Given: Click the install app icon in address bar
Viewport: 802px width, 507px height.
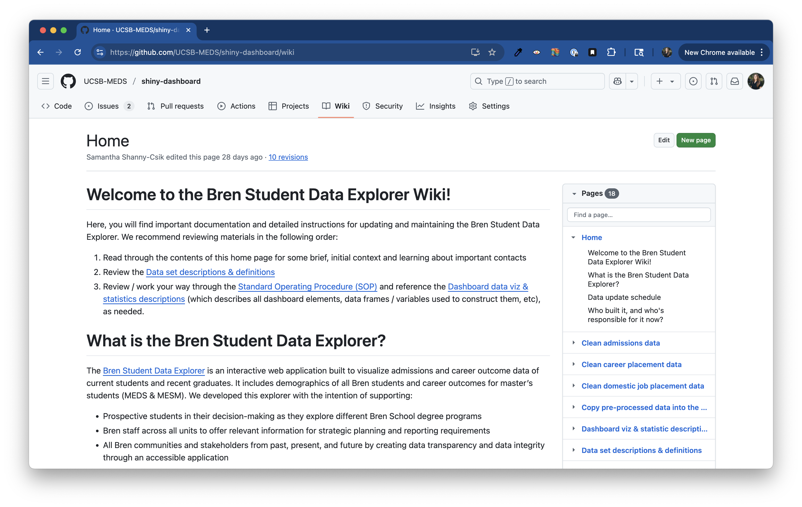Looking at the screenshot, I should coord(475,52).
